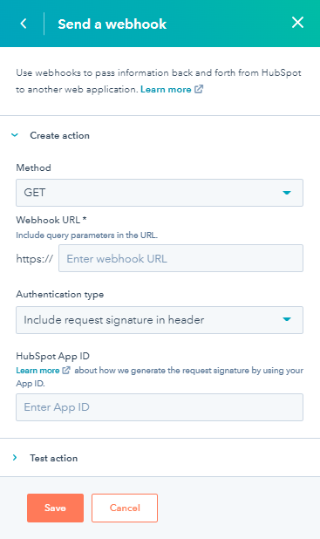This screenshot has height=539, width=320.
Task: Click the https:// prefix label
Action: (x=35, y=258)
